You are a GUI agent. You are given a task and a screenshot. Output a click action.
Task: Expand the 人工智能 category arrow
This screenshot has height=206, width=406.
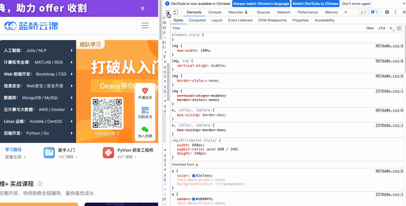(72, 51)
